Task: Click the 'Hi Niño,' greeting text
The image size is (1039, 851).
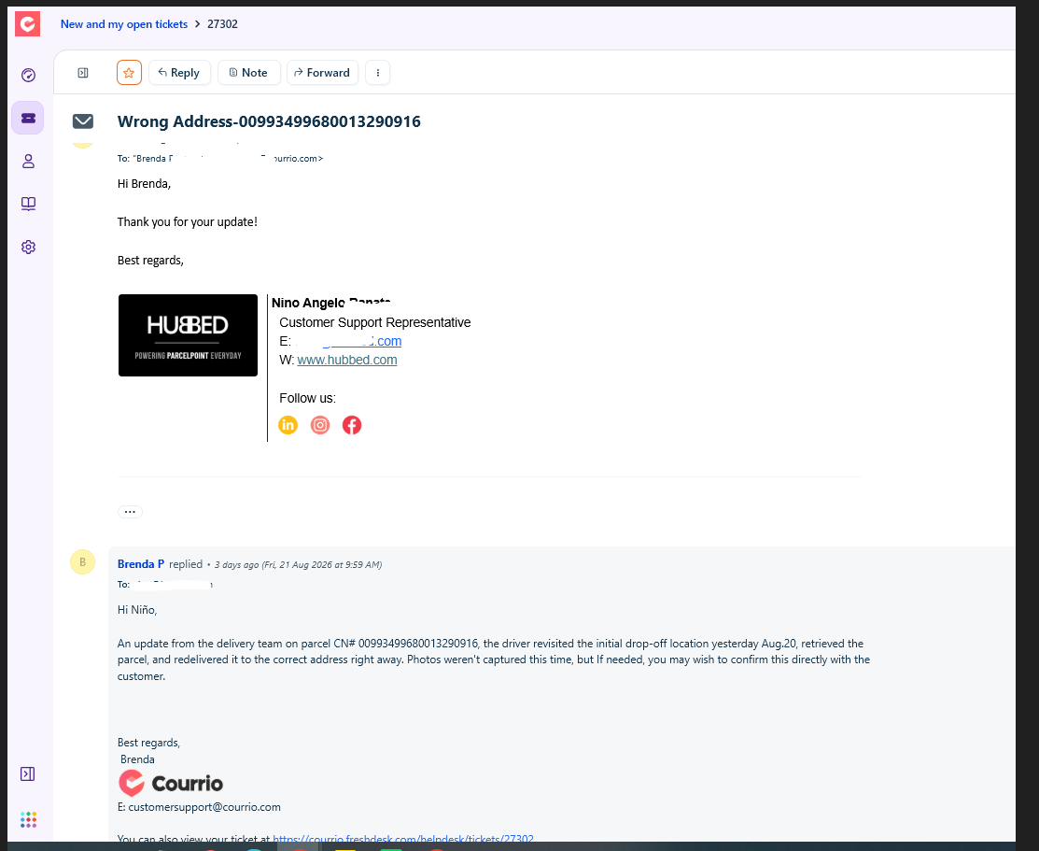Action: (x=137, y=610)
